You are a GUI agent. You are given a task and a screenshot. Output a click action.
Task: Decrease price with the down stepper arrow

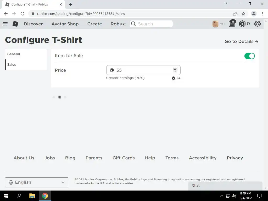coord(175,71)
